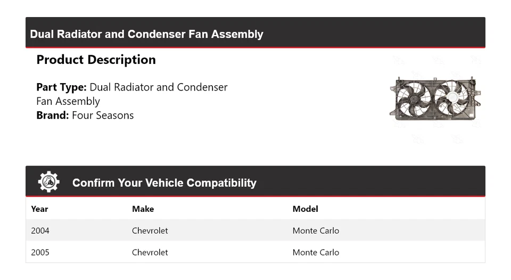
Task: Click Chevrolet in the 2004 row
Action: [x=150, y=230]
